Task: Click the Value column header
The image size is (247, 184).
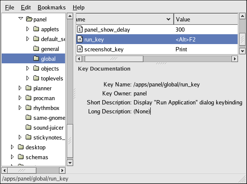Action: coord(206,19)
